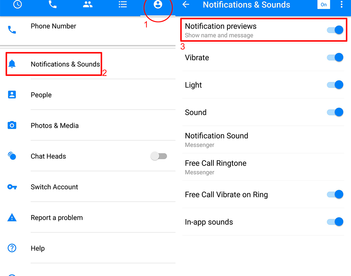Tap the bell icon for Notifications & Sounds

(x=12, y=64)
